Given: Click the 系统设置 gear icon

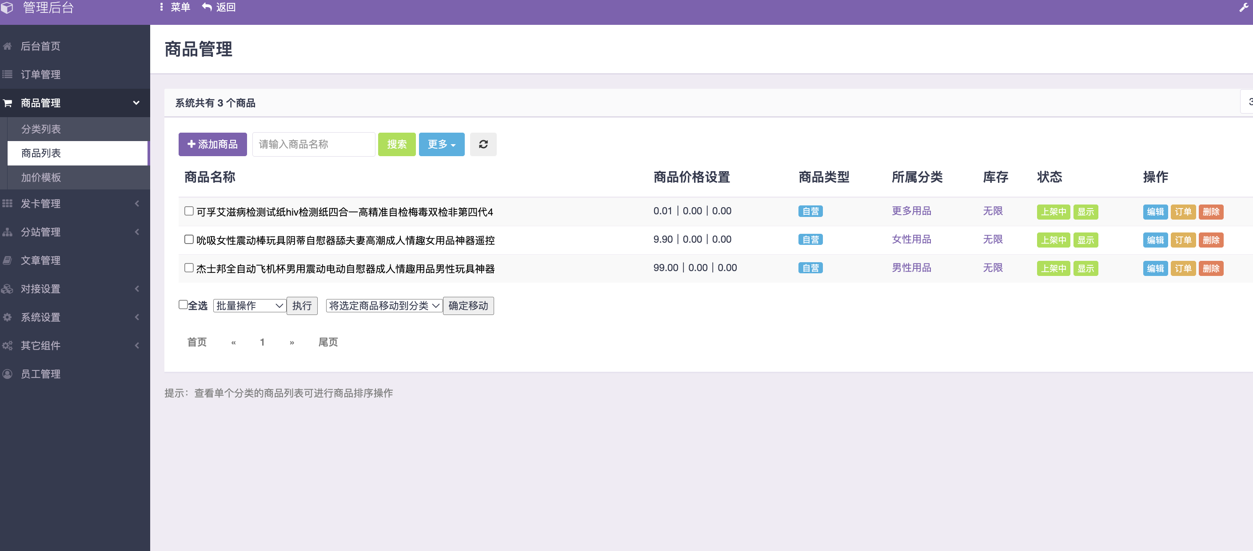Looking at the screenshot, I should (7, 317).
